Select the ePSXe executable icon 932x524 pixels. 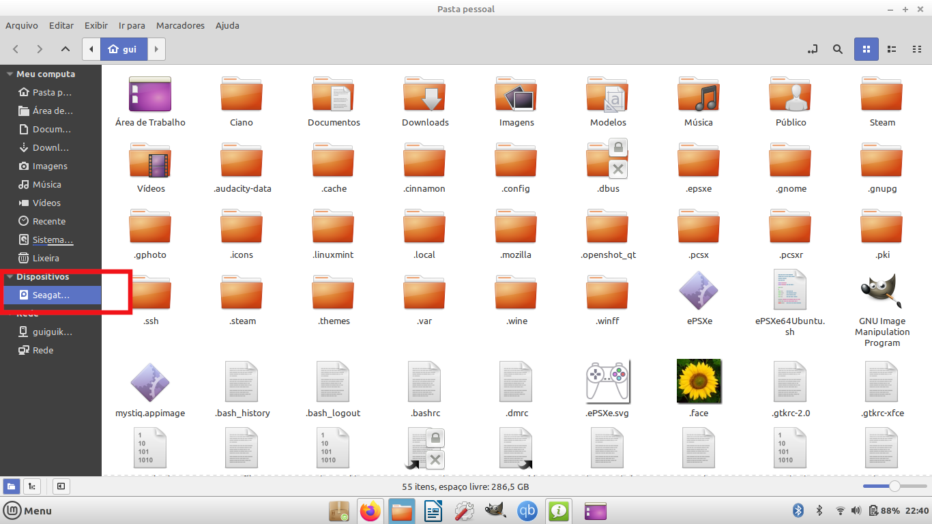point(699,291)
